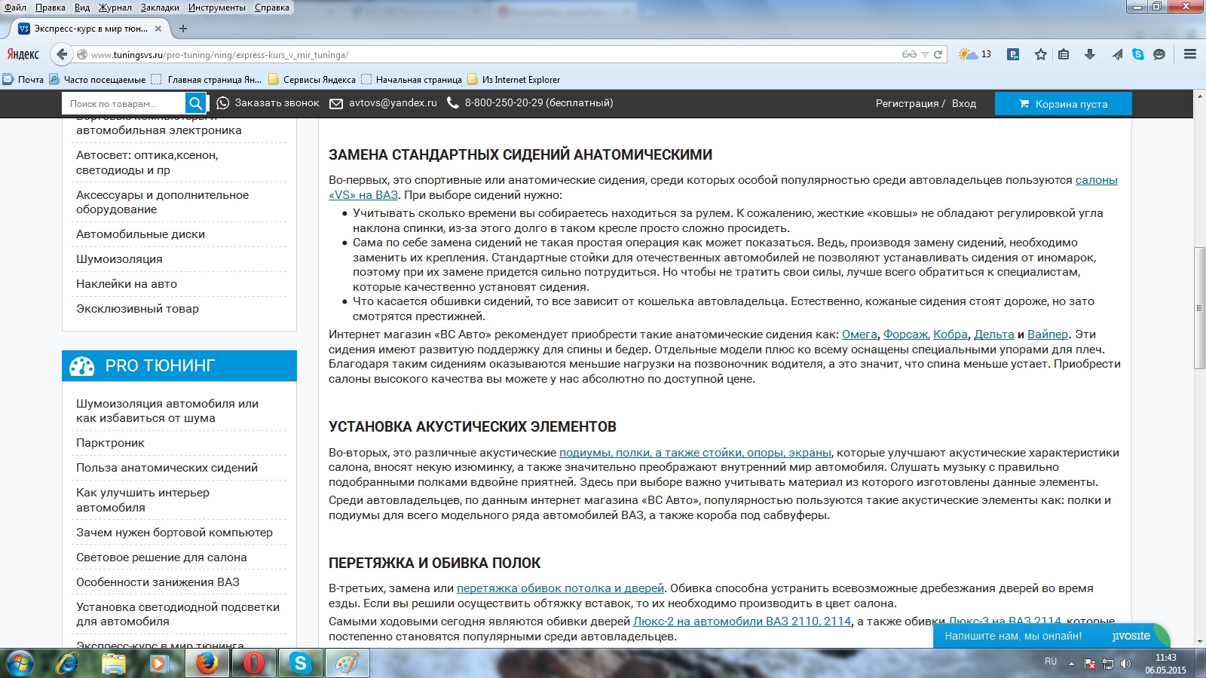Open Windows Start button
This screenshot has height=678, width=1206.
[x=20, y=663]
